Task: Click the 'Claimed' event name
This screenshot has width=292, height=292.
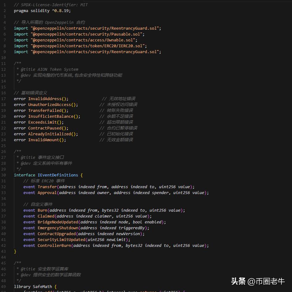Action: (x=46, y=216)
